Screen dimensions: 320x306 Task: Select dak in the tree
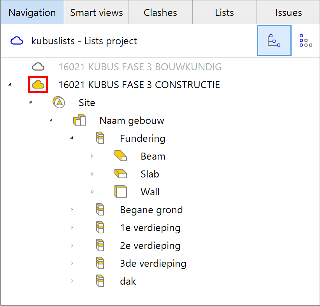(x=128, y=282)
